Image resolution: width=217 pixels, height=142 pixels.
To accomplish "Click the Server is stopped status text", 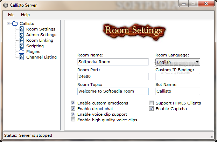I will 36,135.
